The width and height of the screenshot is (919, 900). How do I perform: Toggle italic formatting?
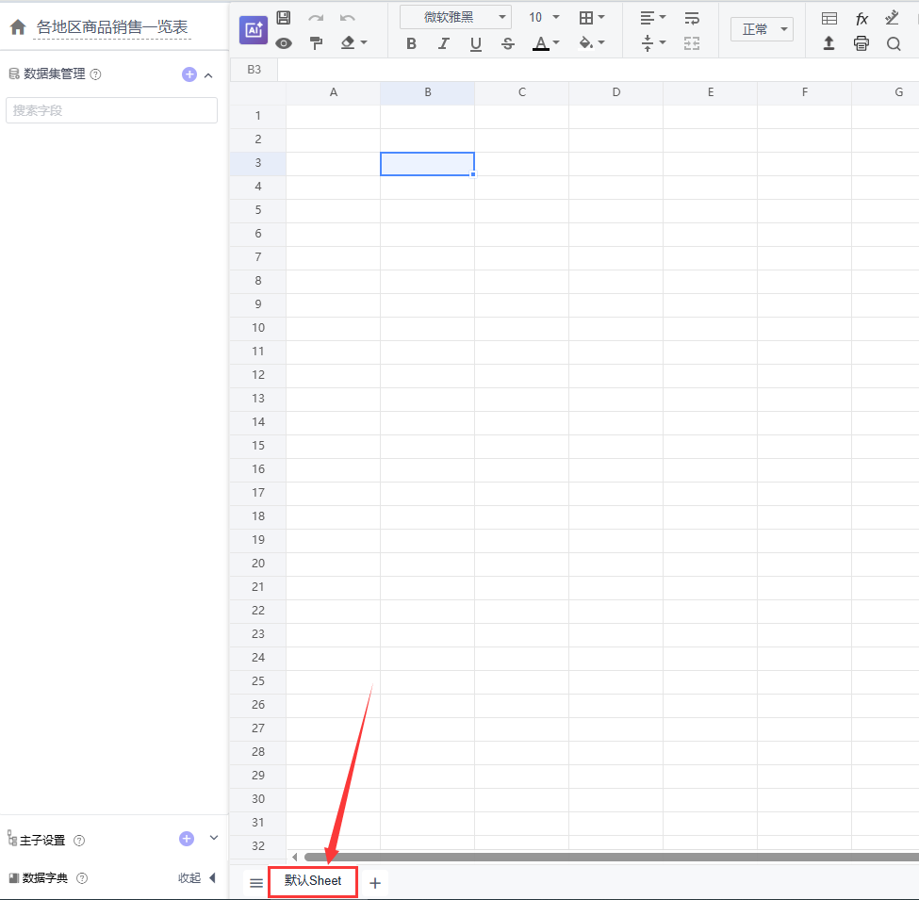443,43
